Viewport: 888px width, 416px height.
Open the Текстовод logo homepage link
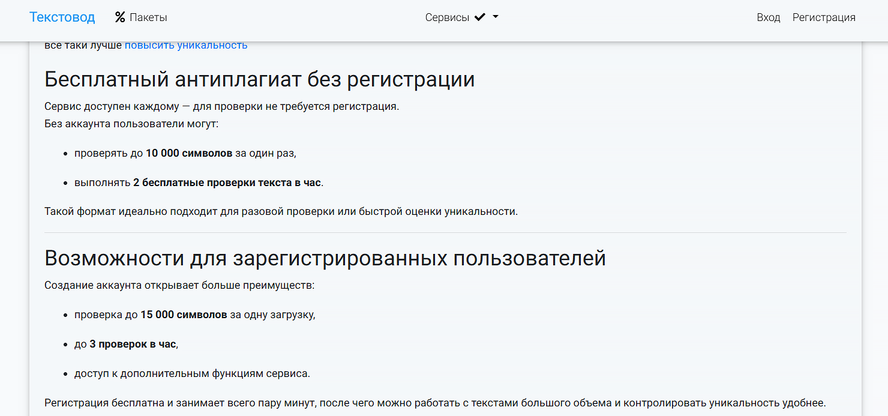tap(62, 17)
